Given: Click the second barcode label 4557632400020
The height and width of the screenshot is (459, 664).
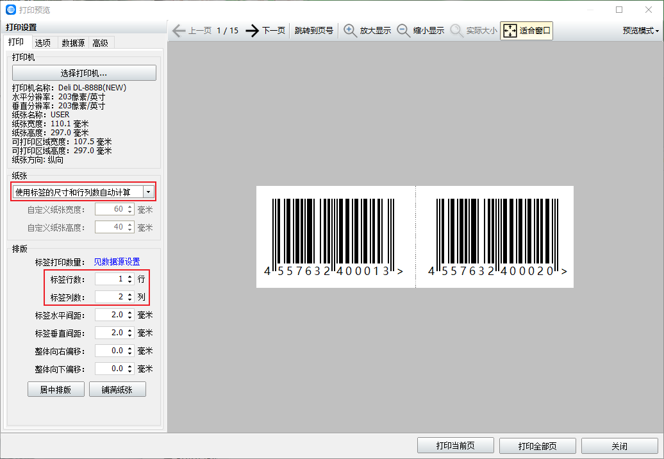Looking at the screenshot, I should coord(498,237).
